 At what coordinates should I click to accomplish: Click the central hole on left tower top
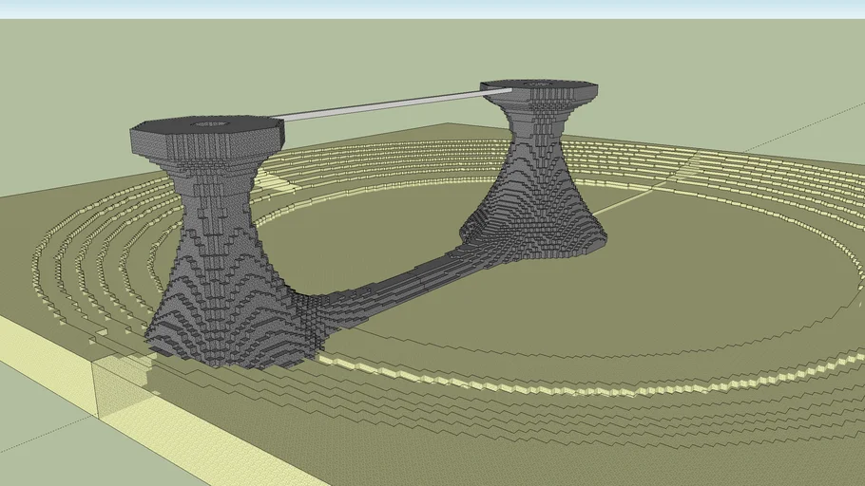coord(210,123)
